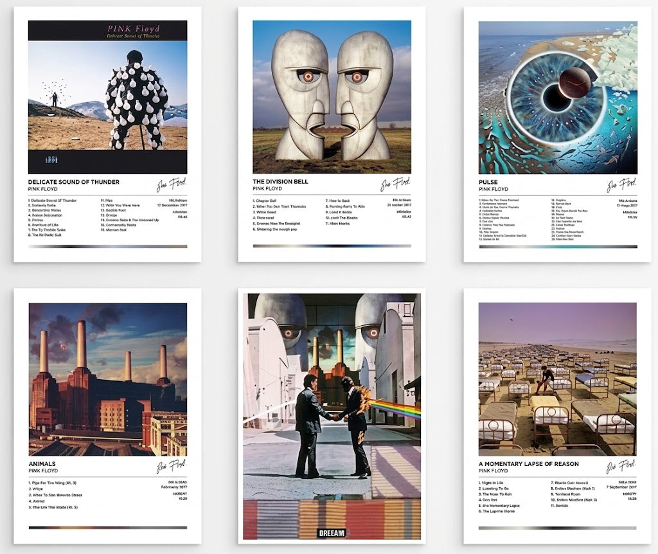Open the beach beds Momentary Lapse artwork
The image size is (658, 554).
[557, 379]
